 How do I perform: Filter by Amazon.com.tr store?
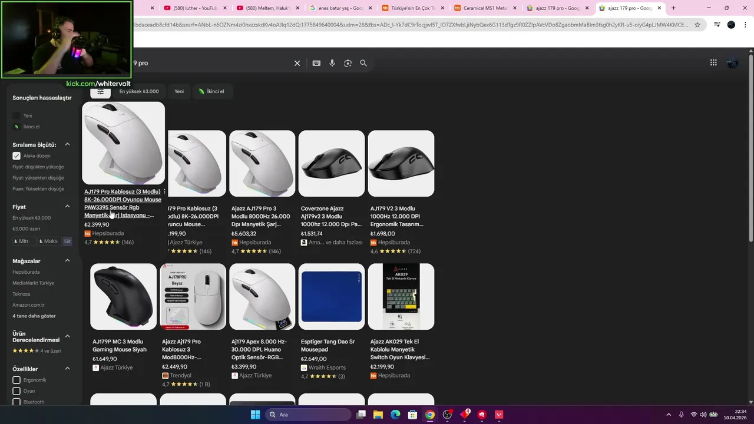point(28,305)
